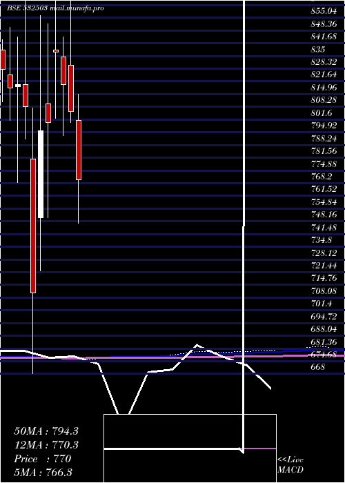Click the 688.04 price axis label
Screen dimensions: 345x483
(x=324, y=329)
